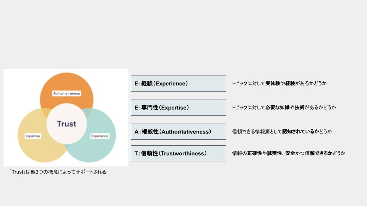The image size is (367, 206).
Task: Click the bold word 誠実性 in the Trustworthiness description
Action: (x=275, y=153)
